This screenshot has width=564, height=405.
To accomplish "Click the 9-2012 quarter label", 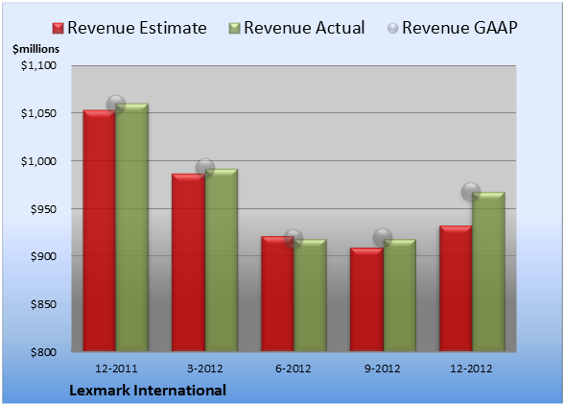I will tap(383, 369).
